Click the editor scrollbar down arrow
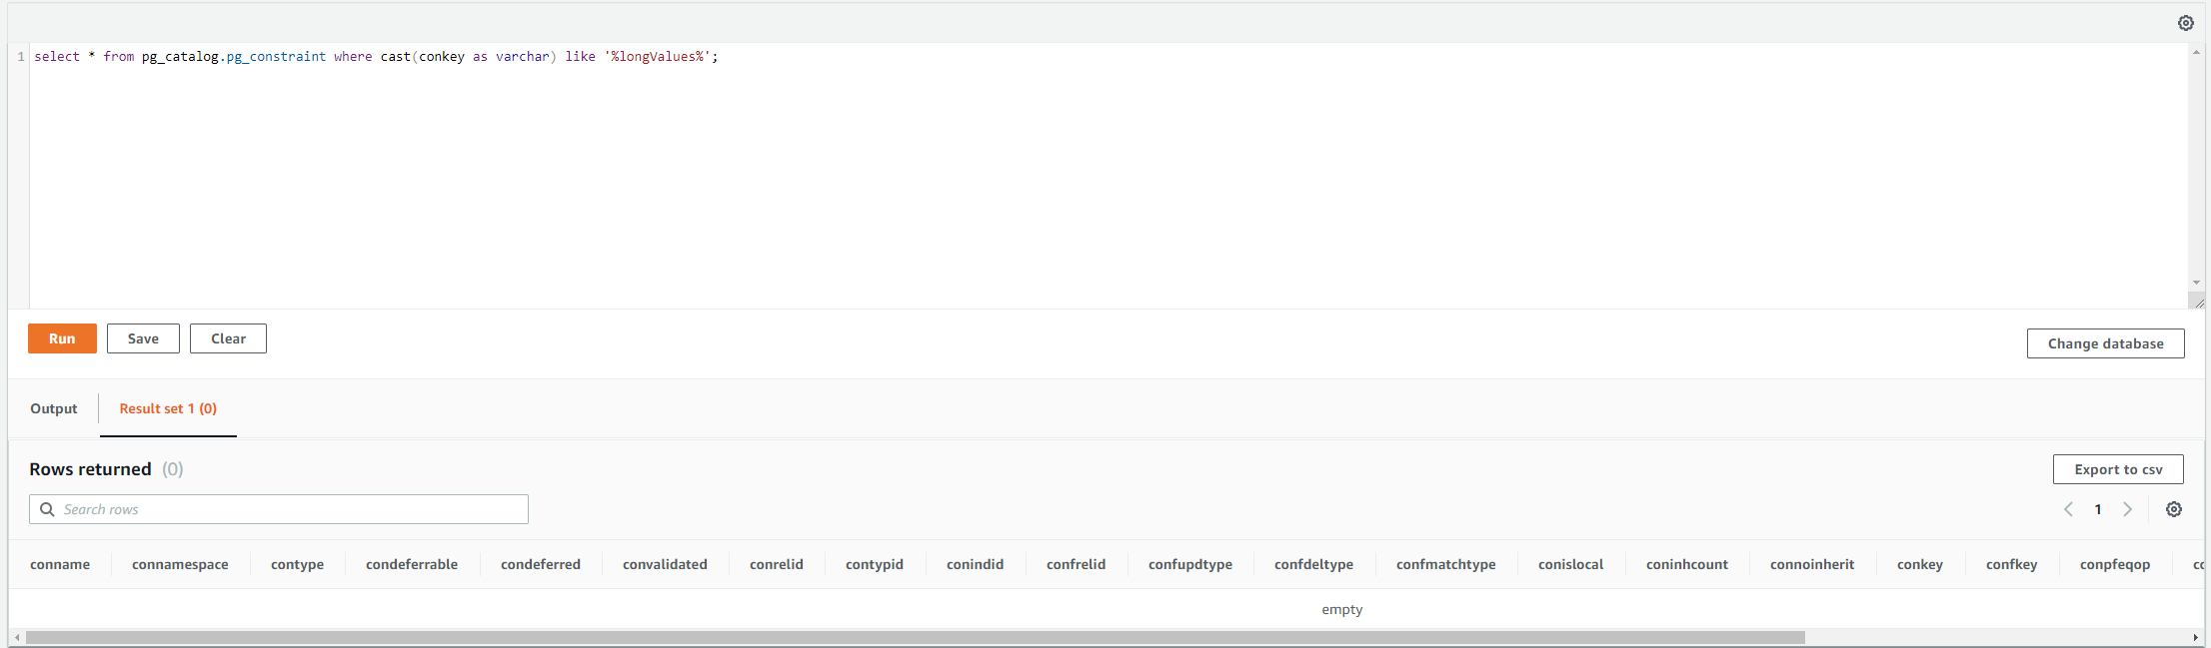Viewport: 2211px width, 648px height. 2196,283
